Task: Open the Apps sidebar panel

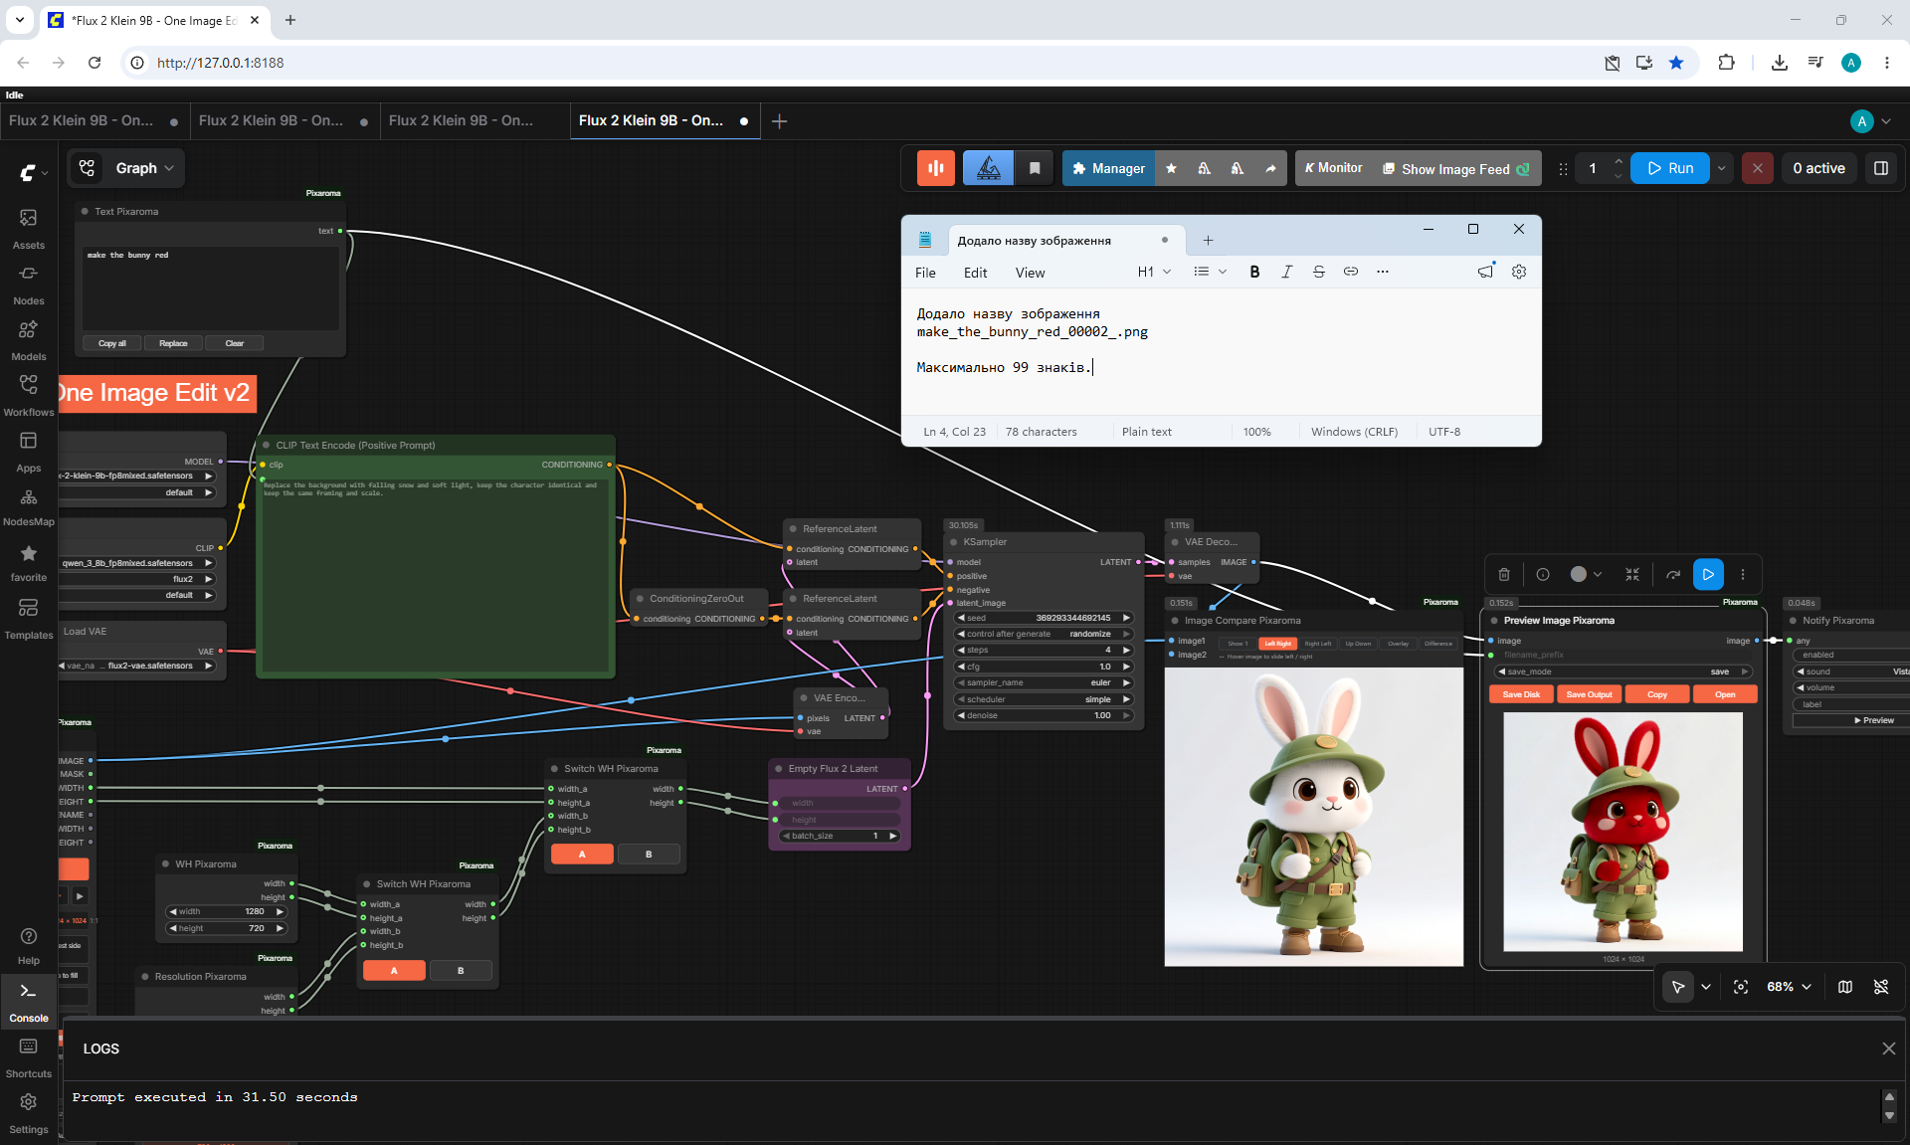Action: pos(29,452)
